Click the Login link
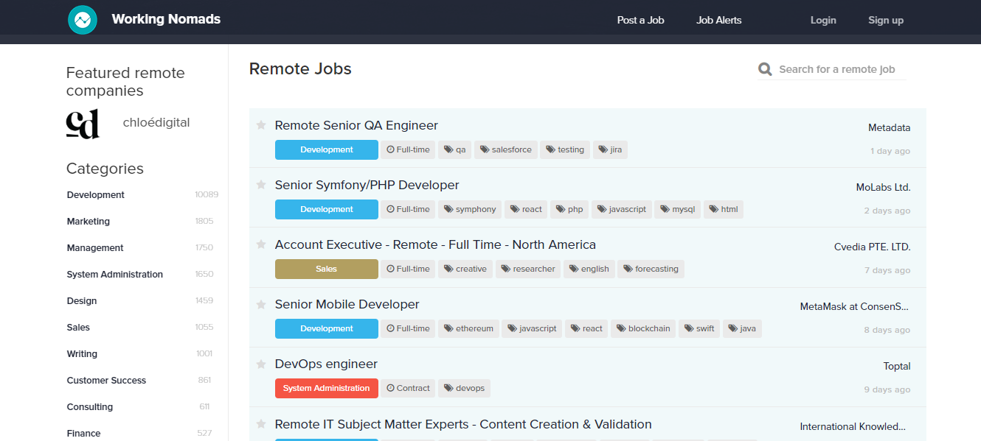Screen dimensions: 981x441 point(822,20)
